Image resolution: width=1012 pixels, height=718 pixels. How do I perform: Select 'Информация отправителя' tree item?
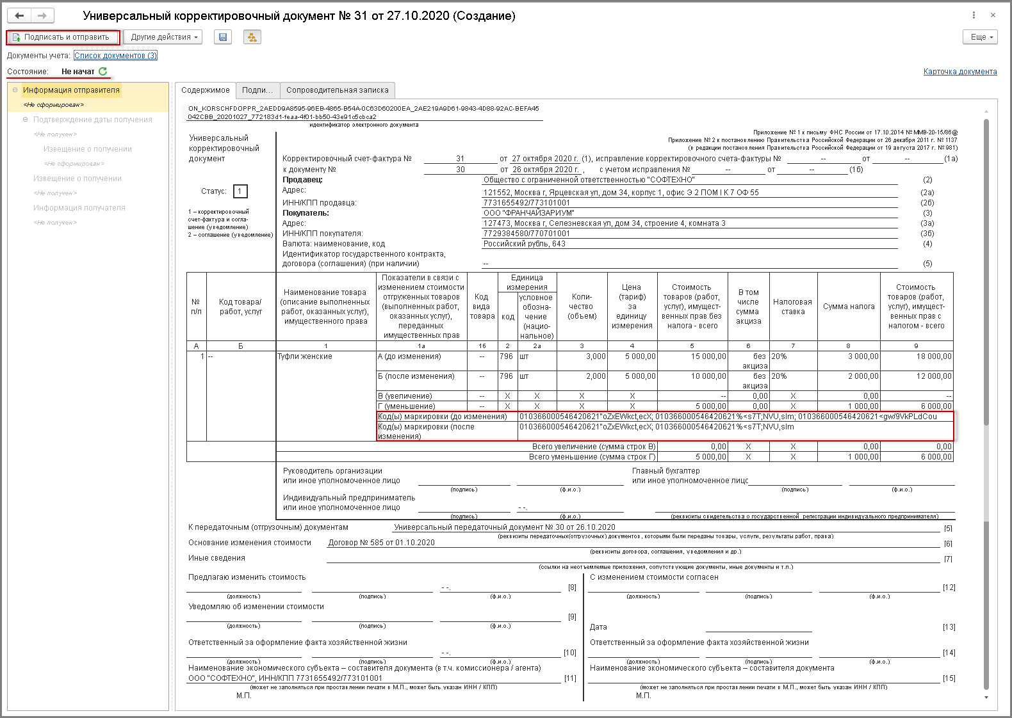point(71,90)
